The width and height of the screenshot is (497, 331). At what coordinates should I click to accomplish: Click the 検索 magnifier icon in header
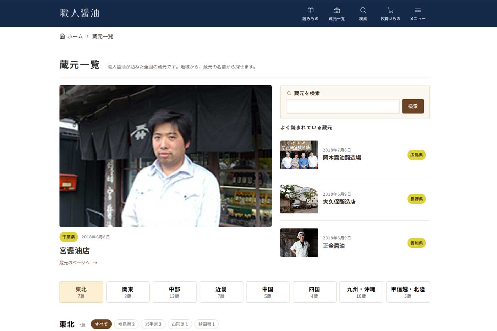tap(363, 10)
